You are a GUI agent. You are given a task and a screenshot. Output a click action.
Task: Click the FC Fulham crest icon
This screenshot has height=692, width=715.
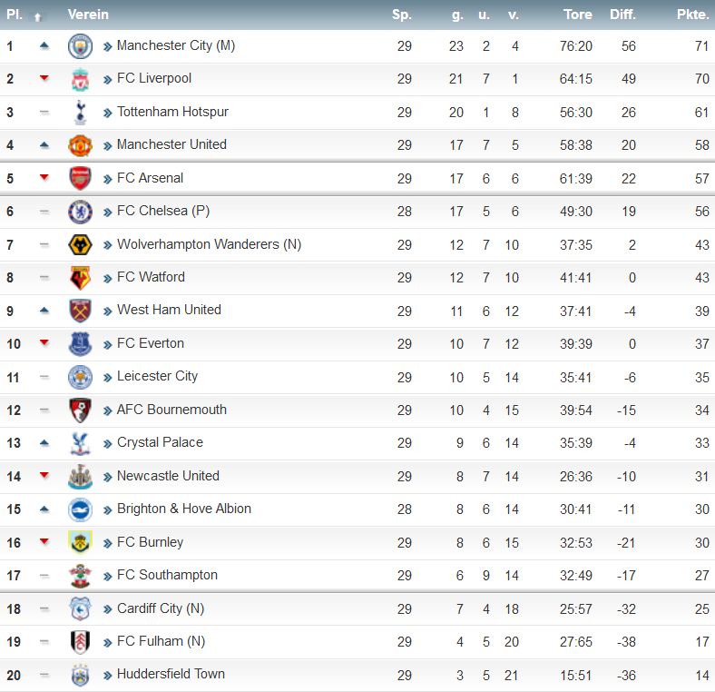coord(80,642)
